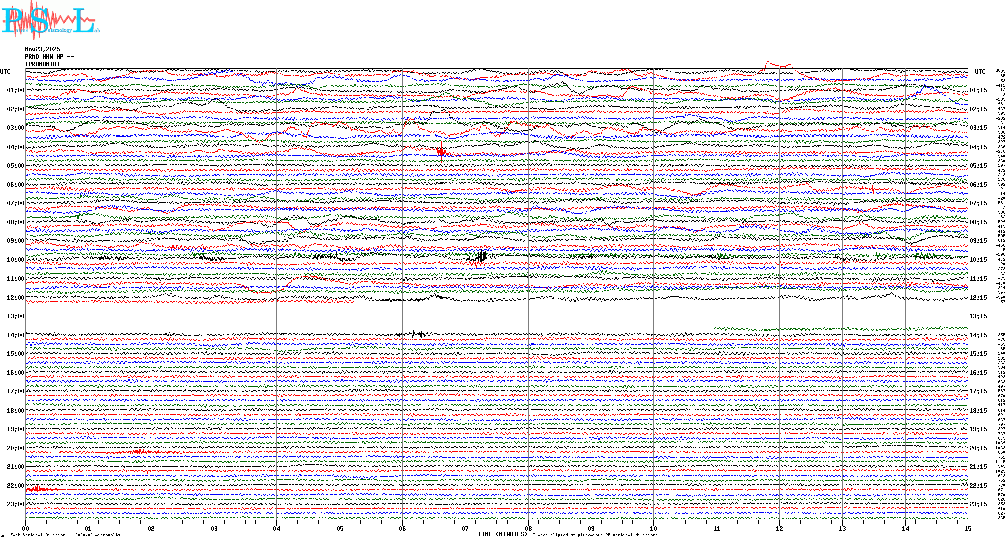This screenshot has width=1008, height=542.
Task: Click minute 15 tick on bottom axis
Action: tap(968, 529)
